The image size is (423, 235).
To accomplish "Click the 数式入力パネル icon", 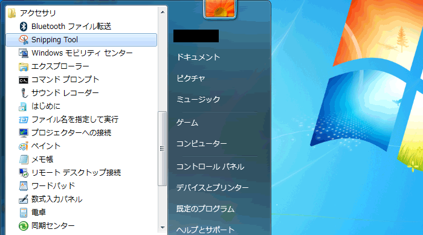I will [24, 199].
